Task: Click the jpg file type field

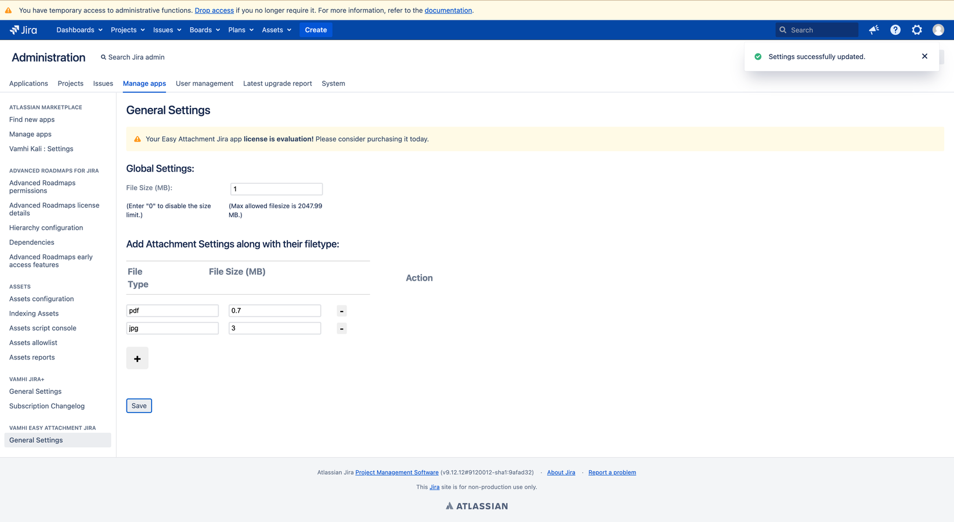Action: [x=172, y=328]
